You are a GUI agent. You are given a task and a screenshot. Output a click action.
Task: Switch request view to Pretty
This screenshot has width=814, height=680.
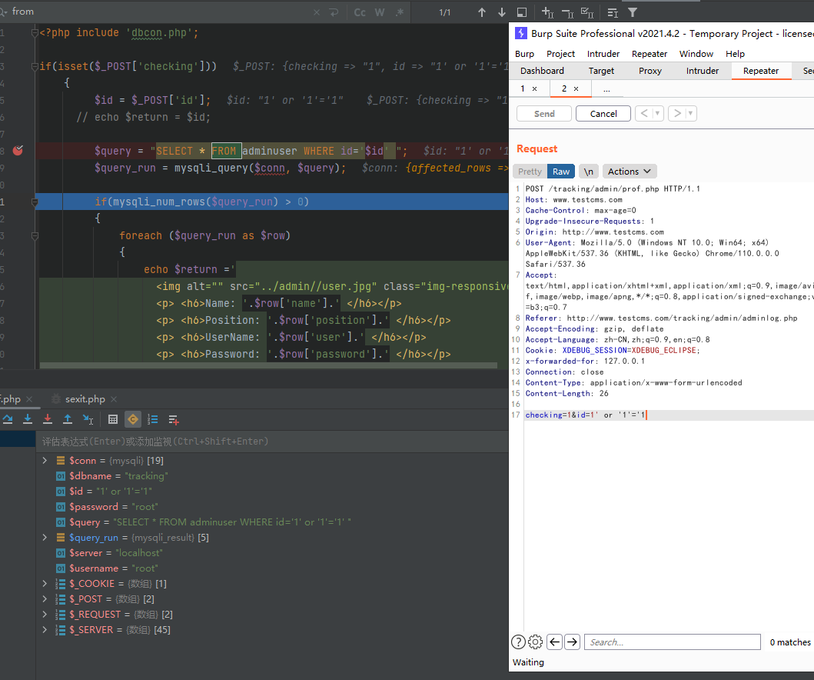[x=530, y=172]
